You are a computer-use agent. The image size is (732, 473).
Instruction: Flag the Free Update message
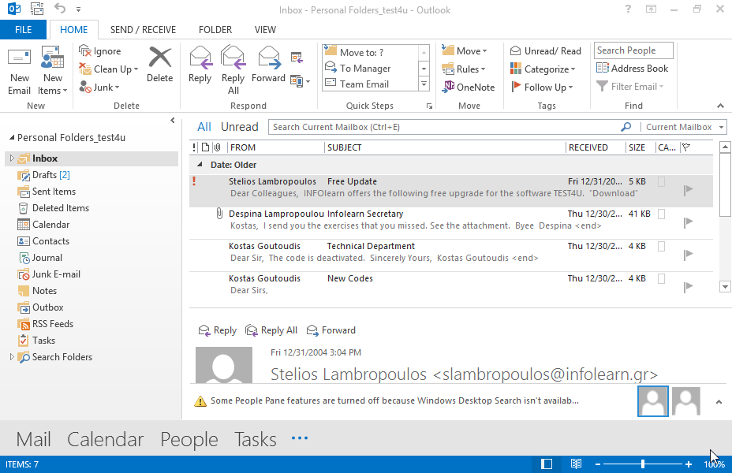tap(688, 190)
